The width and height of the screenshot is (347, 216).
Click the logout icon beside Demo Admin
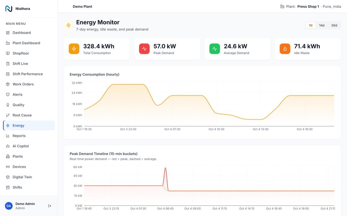50,206
